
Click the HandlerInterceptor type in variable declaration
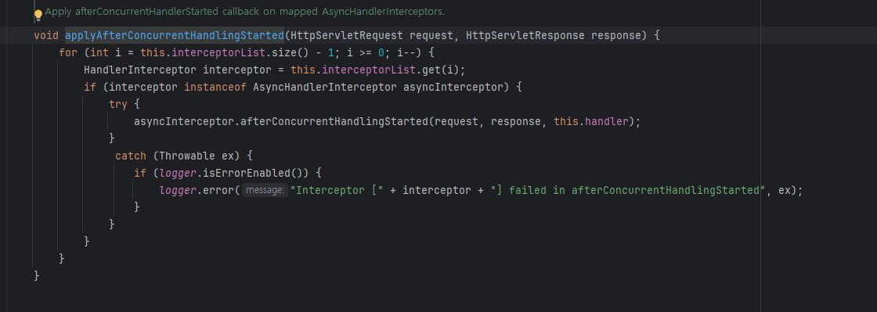[140, 70]
